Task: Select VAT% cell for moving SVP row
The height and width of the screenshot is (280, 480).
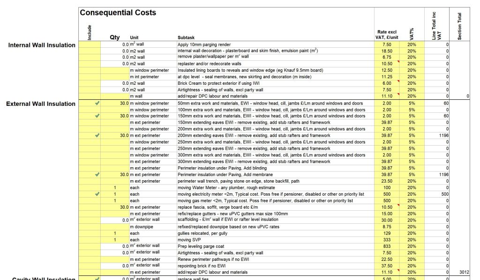Action: [x=412, y=240]
